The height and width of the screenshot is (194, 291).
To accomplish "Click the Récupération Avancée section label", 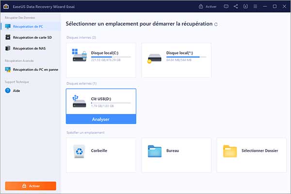I will click(x=19, y=61).
